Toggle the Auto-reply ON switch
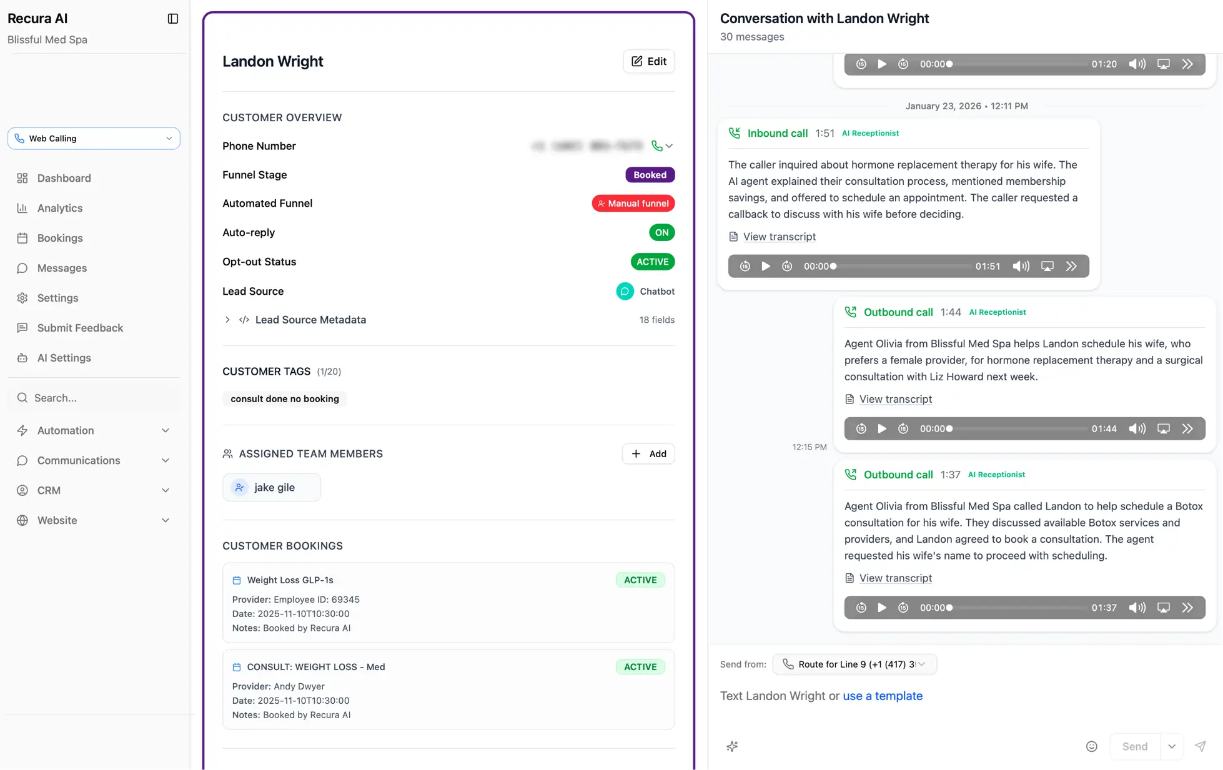This screenshot has width=1223, height=770. click(661, 233)
